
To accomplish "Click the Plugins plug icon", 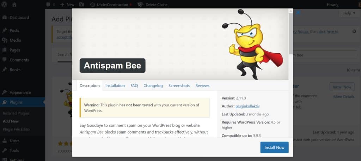I will (x=4, y=102).
